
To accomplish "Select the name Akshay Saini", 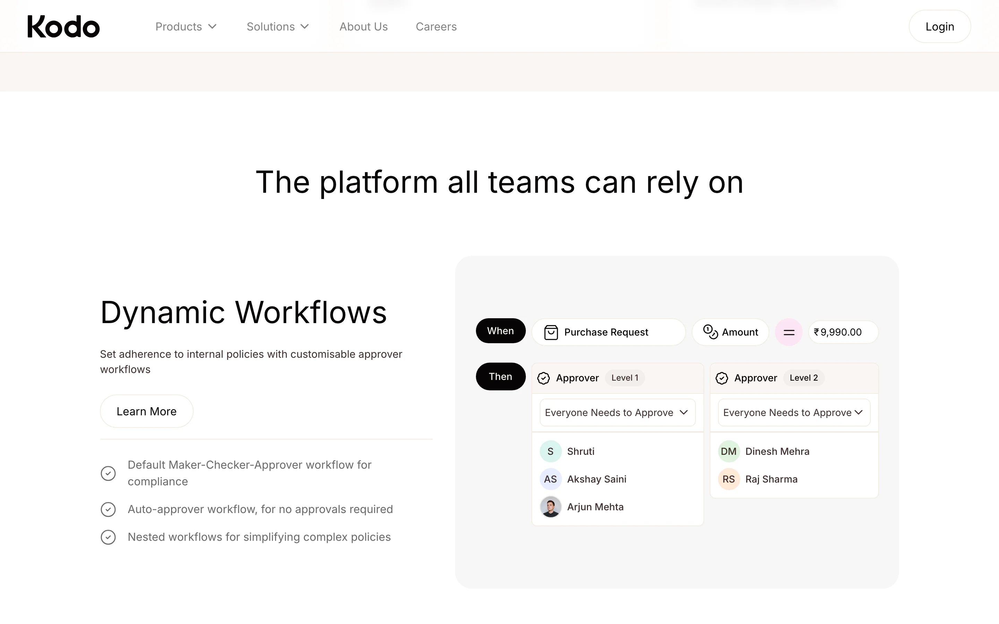I will point(597,479).
